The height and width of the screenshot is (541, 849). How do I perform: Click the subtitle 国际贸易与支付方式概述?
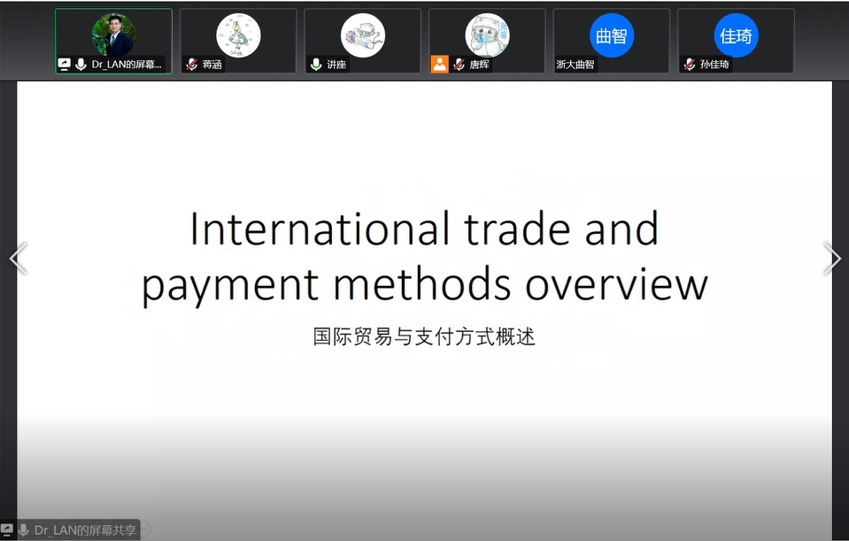tap(424, 336)
